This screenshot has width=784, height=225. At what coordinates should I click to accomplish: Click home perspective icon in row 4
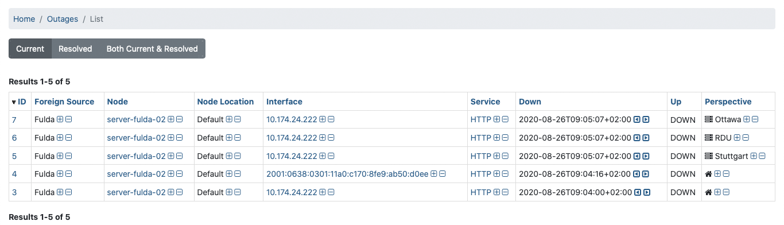click(x=708, y=174)
